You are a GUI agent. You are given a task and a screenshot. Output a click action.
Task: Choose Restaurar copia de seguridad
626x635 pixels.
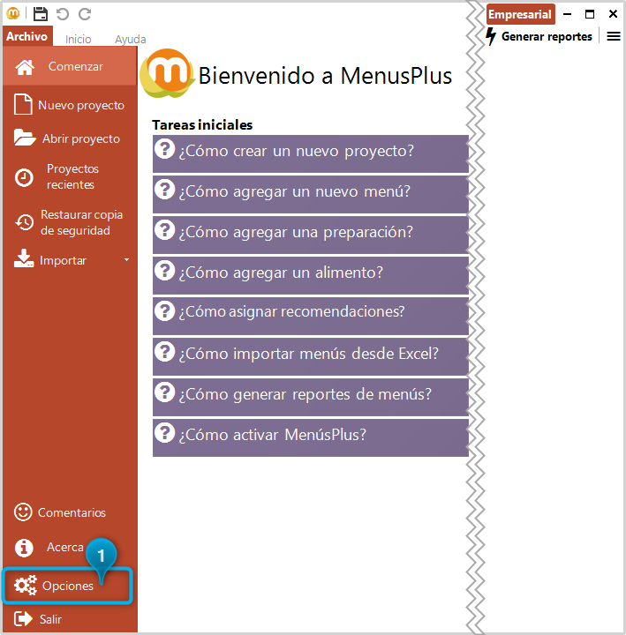click(70, 222)
